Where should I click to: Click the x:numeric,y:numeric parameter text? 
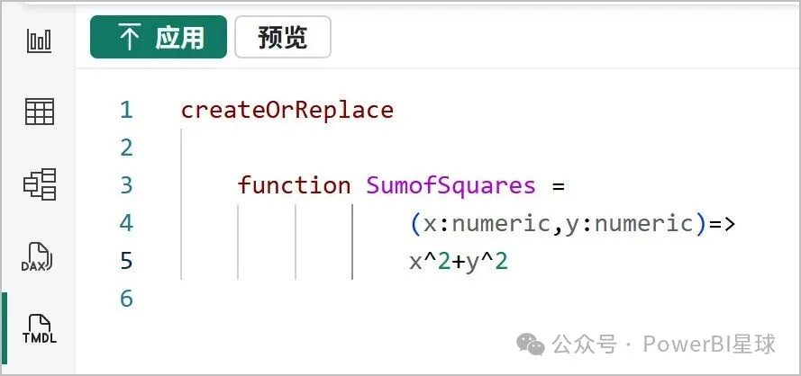coord(559,223)
